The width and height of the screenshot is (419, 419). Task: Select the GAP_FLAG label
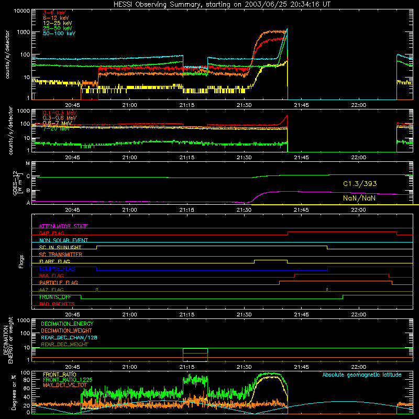(x=51, y=233)
